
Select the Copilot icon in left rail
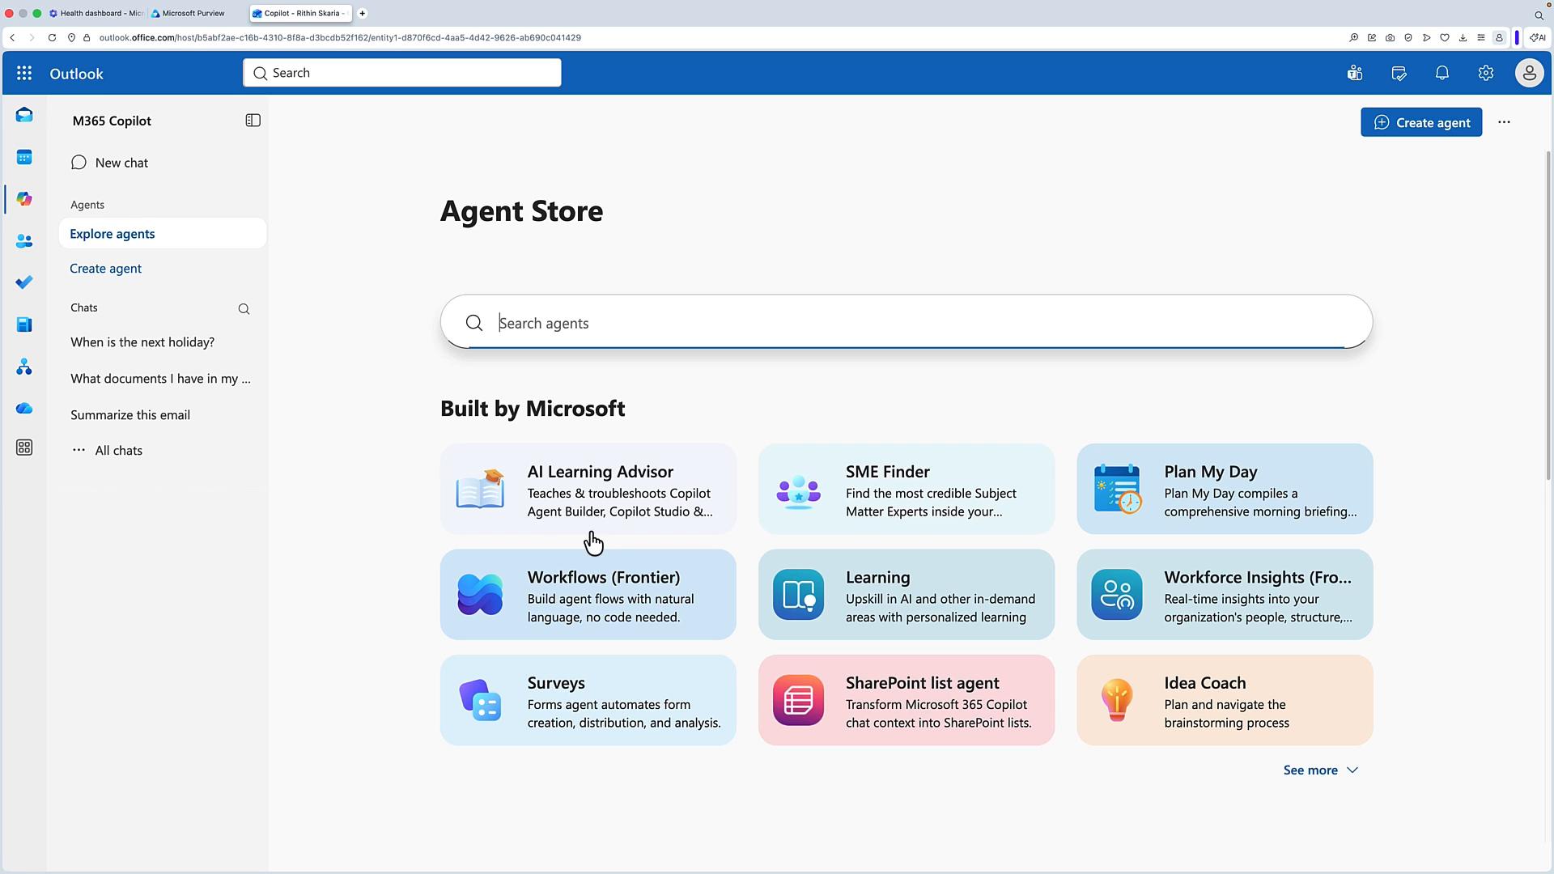(24, 199)
